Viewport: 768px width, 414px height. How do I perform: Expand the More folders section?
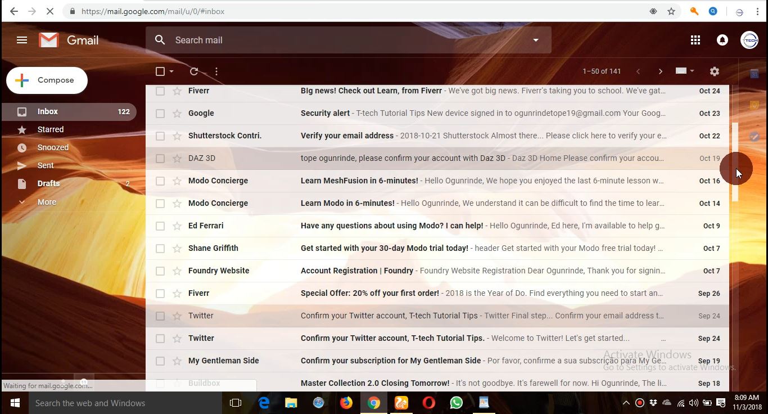click(46, 202)
